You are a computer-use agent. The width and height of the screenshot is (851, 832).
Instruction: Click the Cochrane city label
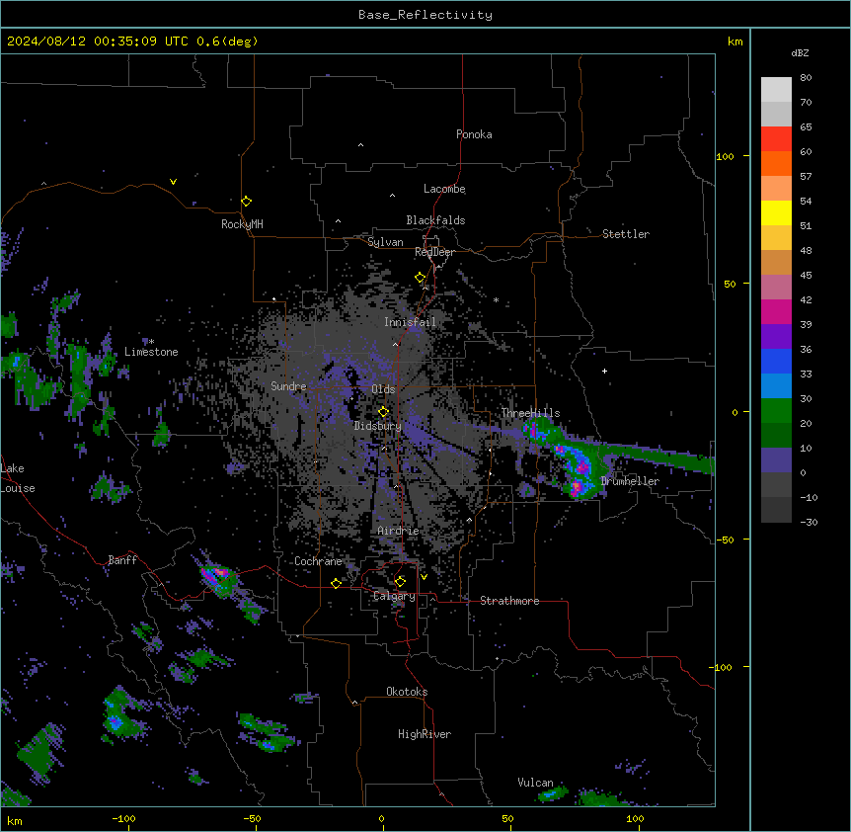[x=318, y=561]
